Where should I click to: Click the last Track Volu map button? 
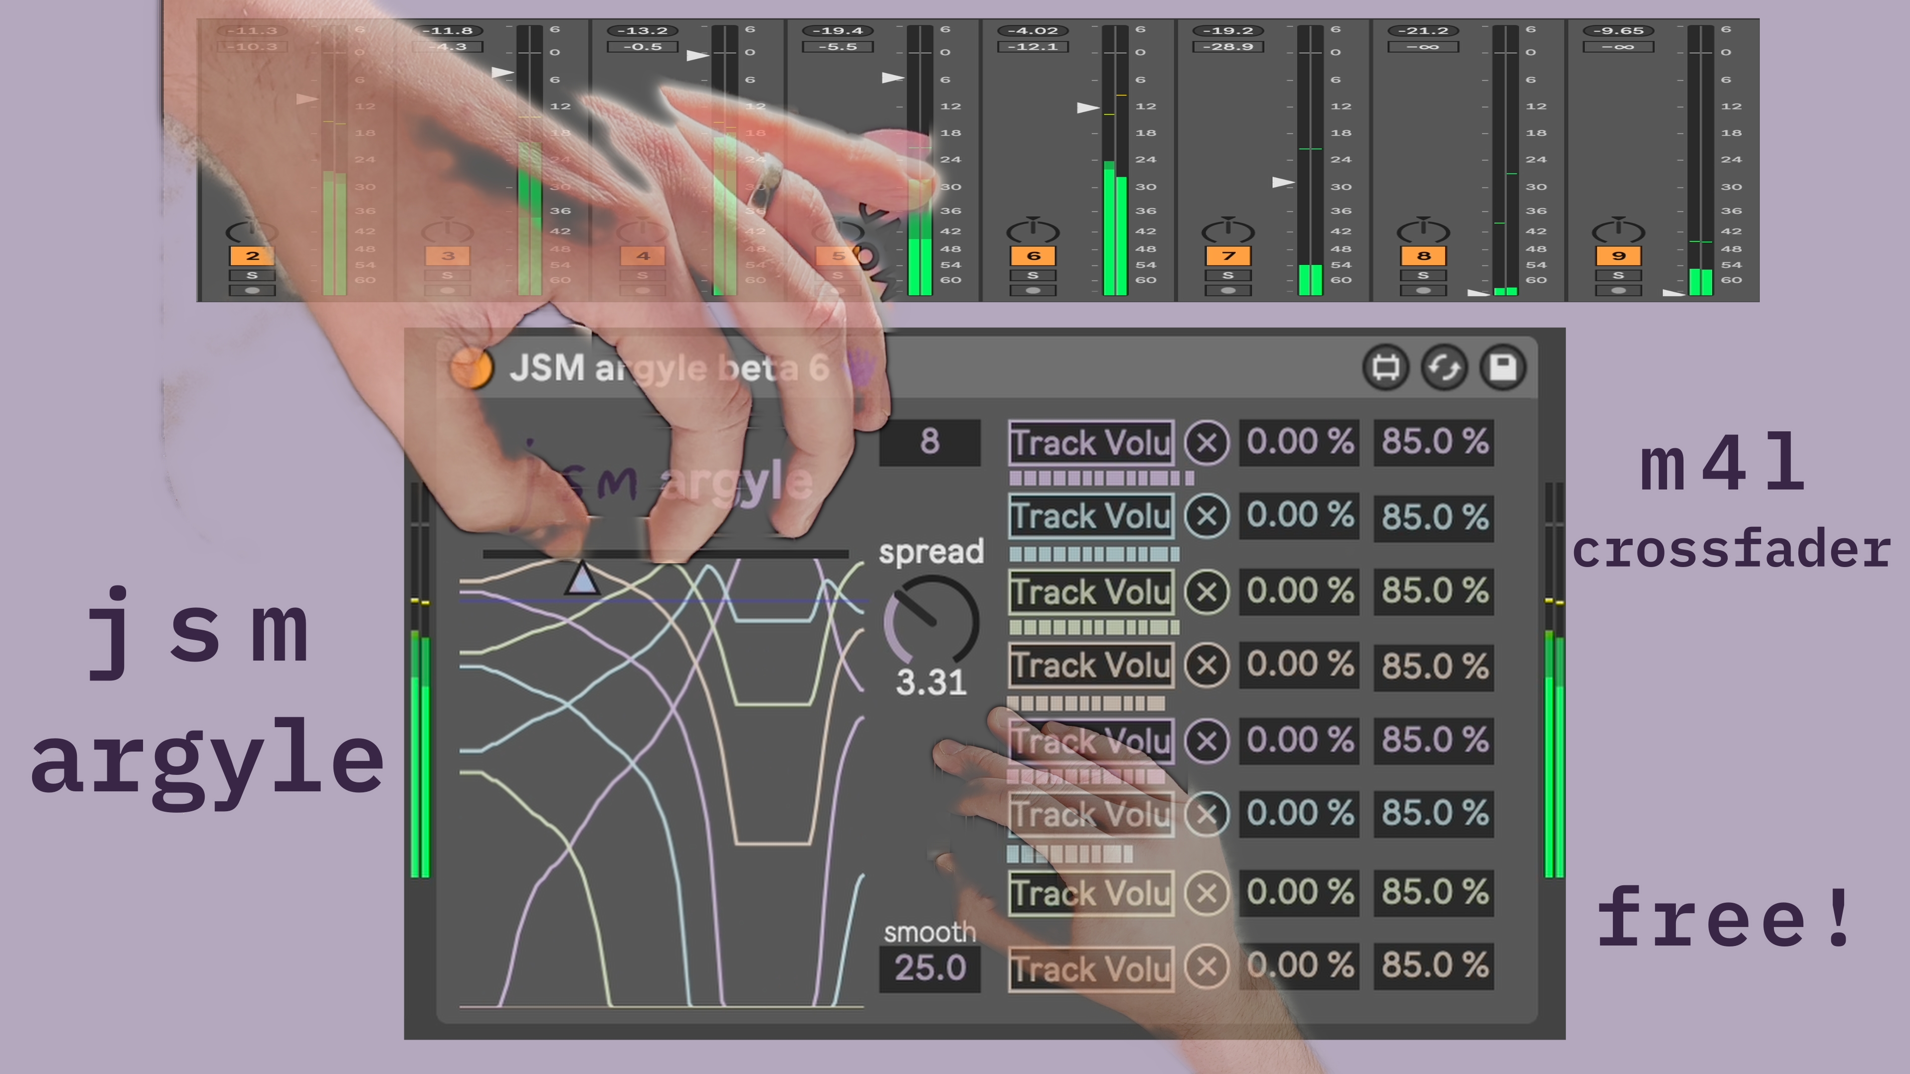[1091, 969]
